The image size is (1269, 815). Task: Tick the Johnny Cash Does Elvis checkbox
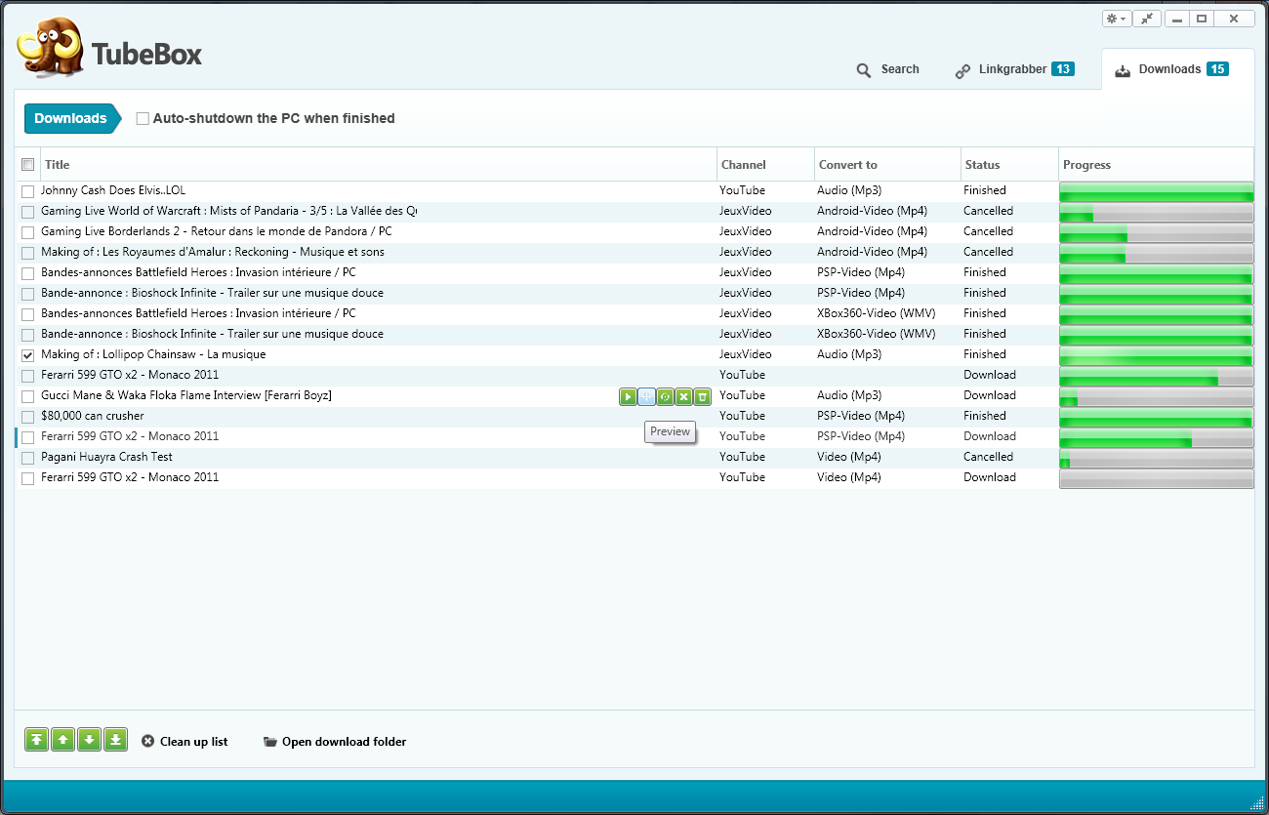(28, 191)
